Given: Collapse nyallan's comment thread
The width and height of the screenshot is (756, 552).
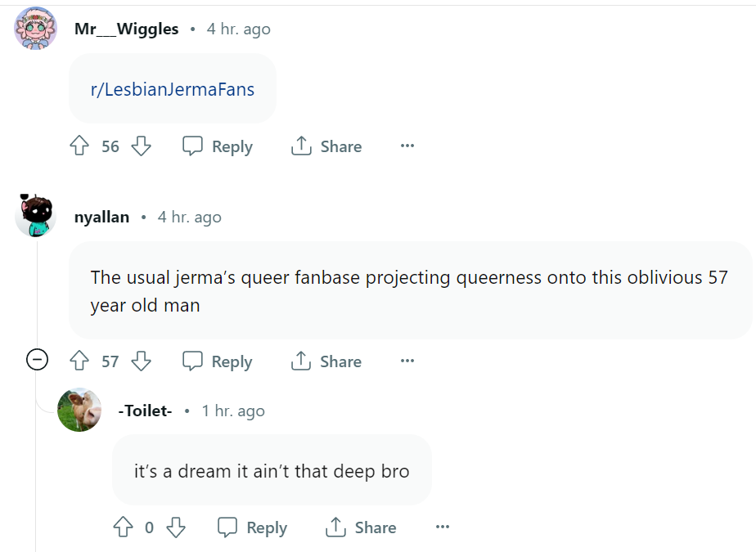Looking at the screenshot, I should coord(37,360).
